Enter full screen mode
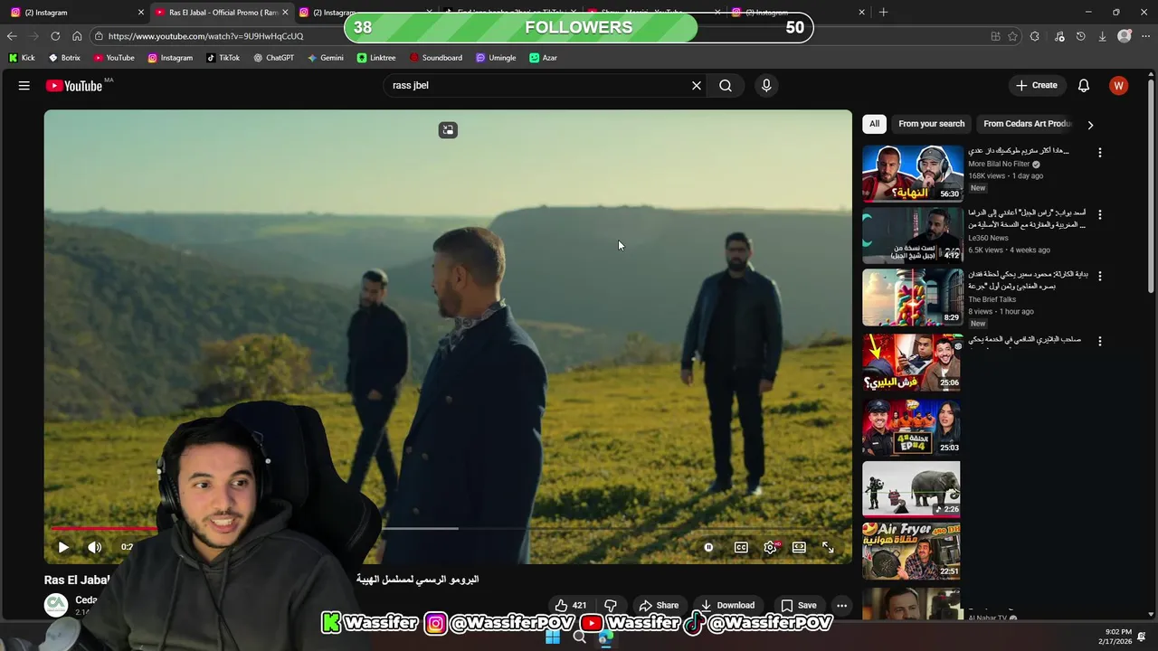Image resolution: width=1158 pixels, height=651 pixels. click(828, 547)
